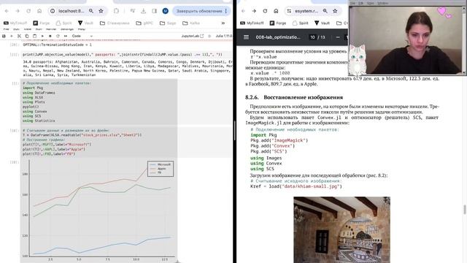Insert a new cell with plus icon
The image size is (467, 263).
(12, 36)
